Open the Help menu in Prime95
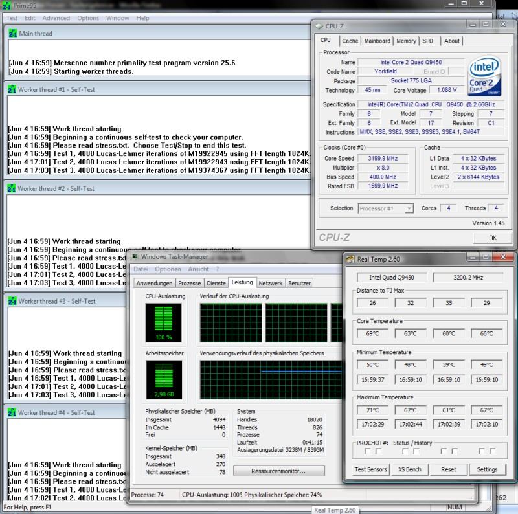This screenshot has width=518, height=514. click(x=142, y=18)
